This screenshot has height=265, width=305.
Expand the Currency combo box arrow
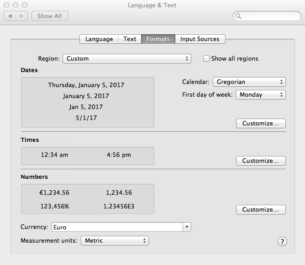coord(187,227)
